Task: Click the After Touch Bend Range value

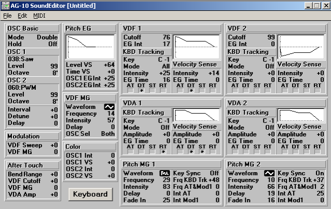Action: coord(54,174)
